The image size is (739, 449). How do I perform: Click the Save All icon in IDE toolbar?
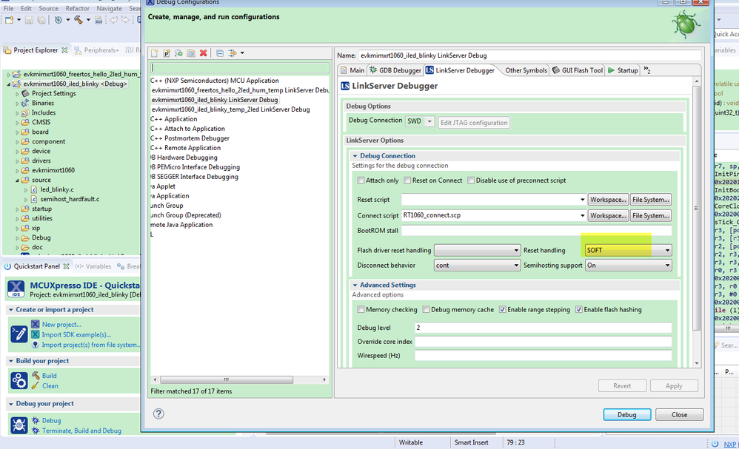click(x=41, y=20)
